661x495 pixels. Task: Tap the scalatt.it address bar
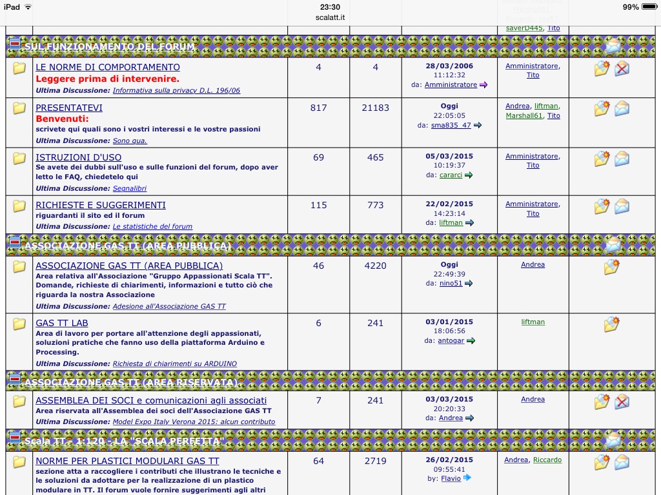pyautogui.click(x=330, y=17)
